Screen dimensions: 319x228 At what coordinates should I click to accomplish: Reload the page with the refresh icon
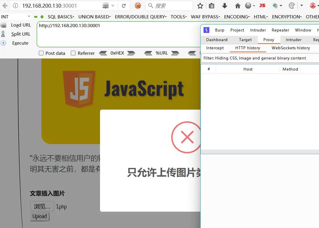point(124,6)
